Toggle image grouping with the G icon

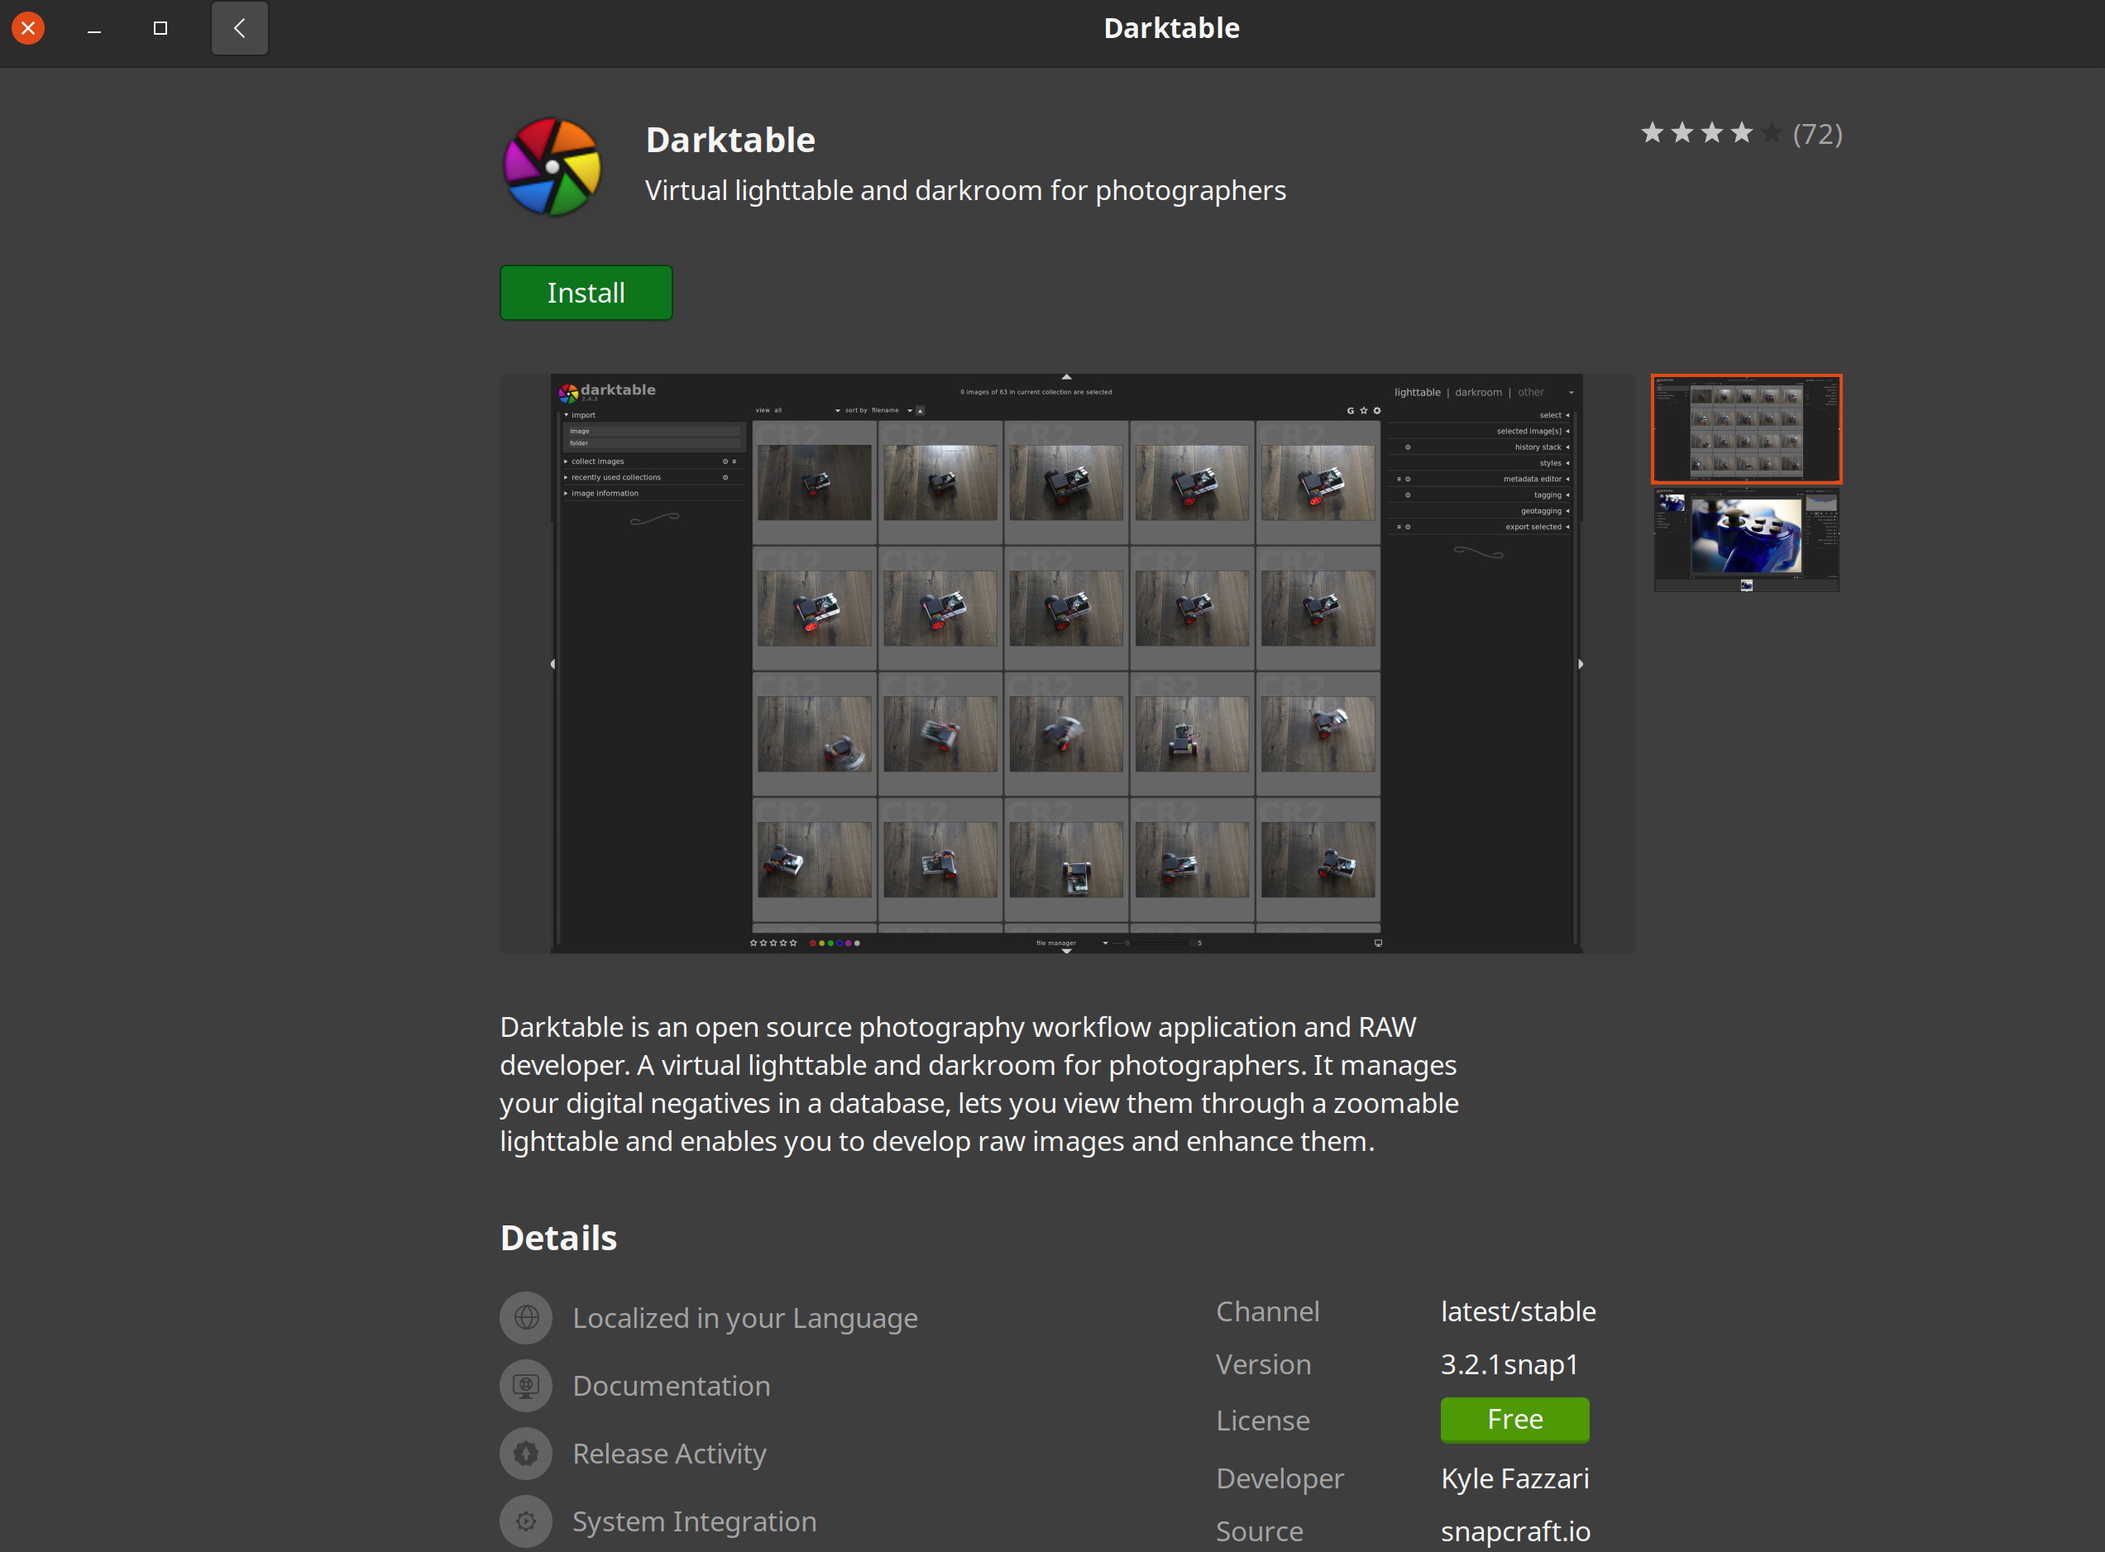(x=1352, y=411)
